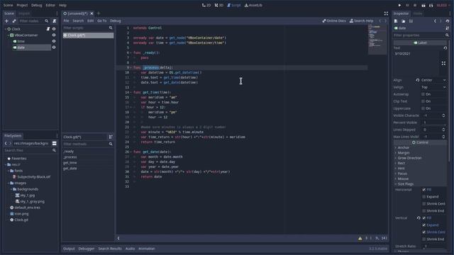Open script editor Go To menu
Viewport: 454px width, 255px height.
[102, 21]
